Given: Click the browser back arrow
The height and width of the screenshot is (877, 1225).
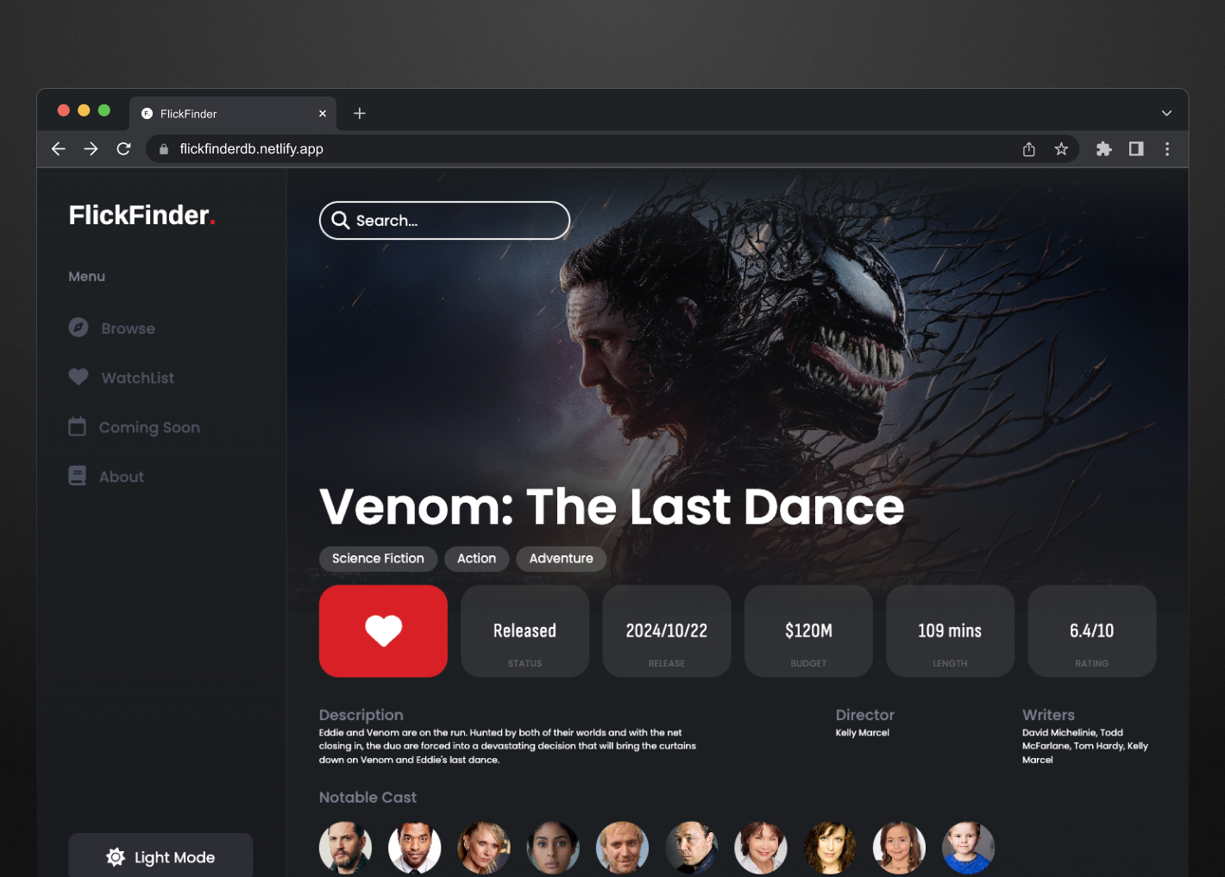Looking at the screenshot, I should pos(59,149).
